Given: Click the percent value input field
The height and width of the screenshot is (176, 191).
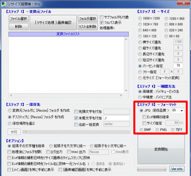Looking at the screenshot, I should [178, 66].
